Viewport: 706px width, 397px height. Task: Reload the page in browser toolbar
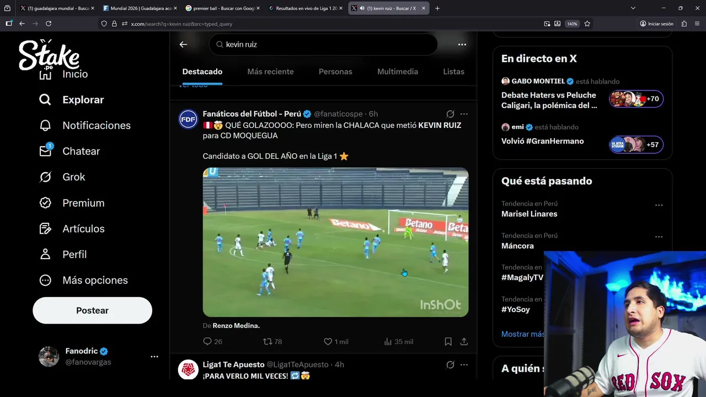(x=49, y=24)
